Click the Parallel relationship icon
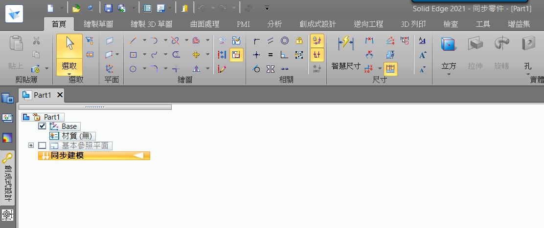This screenshot has width=544, height=228. tap(271, 41)
